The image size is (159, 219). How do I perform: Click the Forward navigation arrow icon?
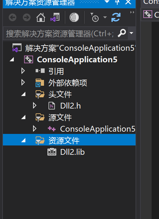[x=27, y=17]
